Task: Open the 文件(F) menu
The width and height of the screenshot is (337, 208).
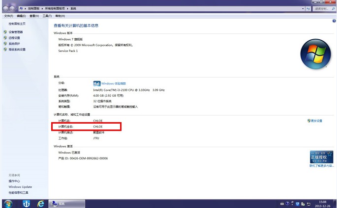Action: click(x=8, y=16)
